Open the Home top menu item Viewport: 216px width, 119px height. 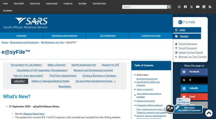point(5,4)
